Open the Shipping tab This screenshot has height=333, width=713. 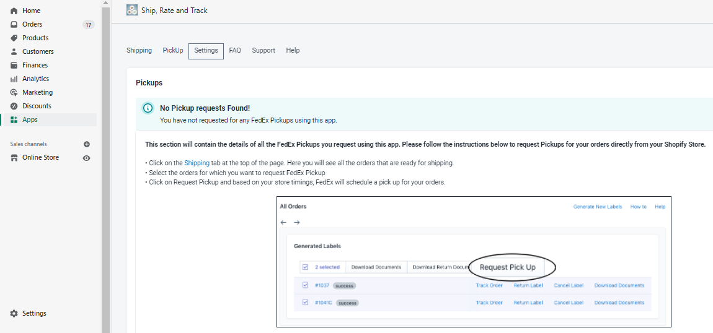(x=139, y=50)
